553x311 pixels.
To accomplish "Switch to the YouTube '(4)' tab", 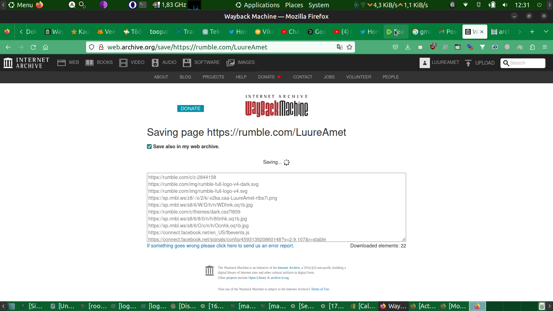I will (343, 32).
